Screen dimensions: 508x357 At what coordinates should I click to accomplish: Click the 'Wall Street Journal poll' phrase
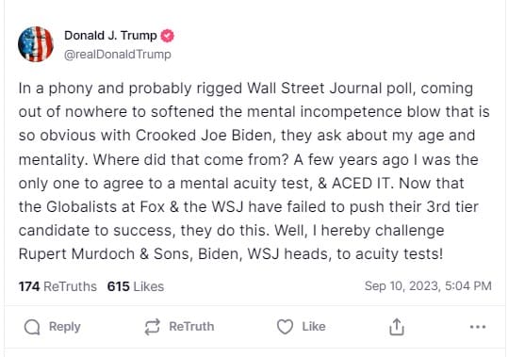(x=331, y=89)
